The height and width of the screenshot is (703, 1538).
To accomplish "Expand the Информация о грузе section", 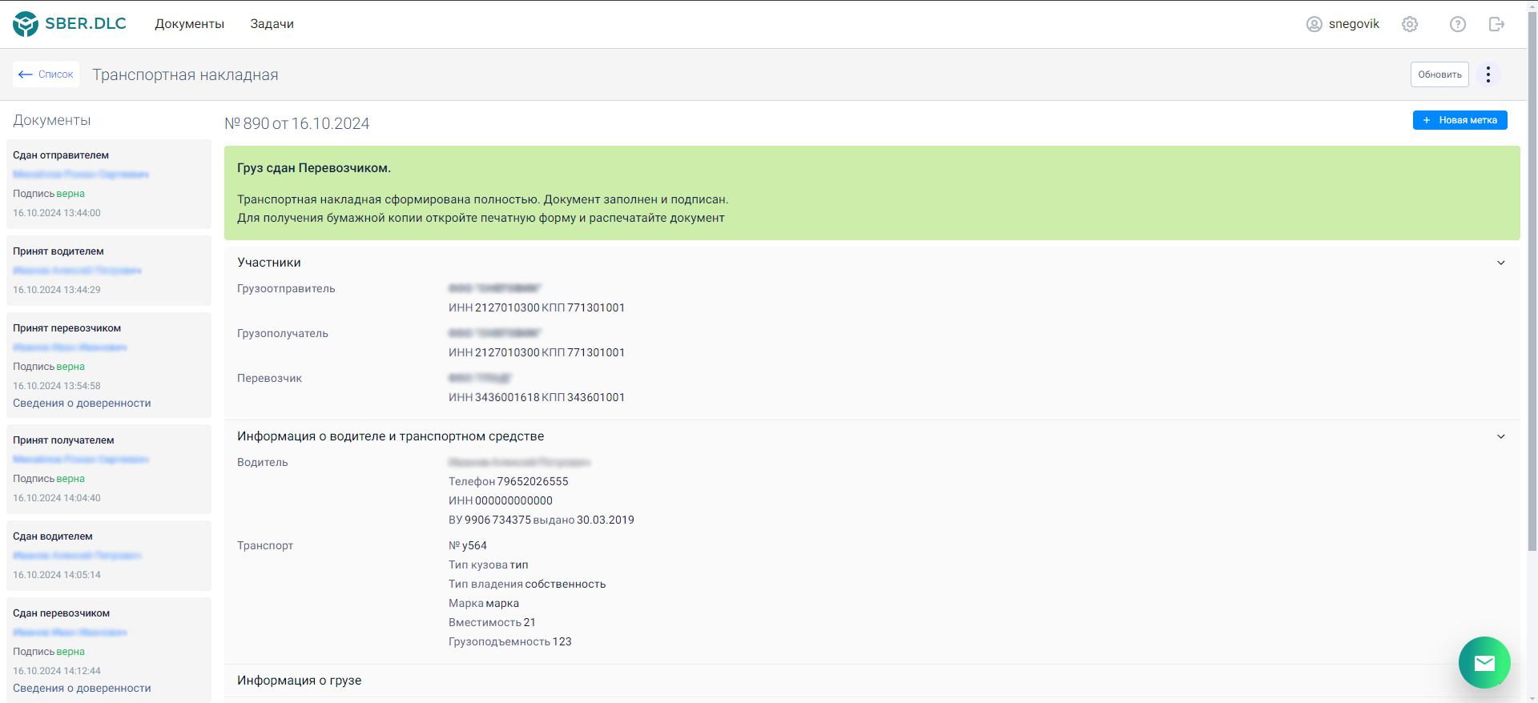I will [299, 681].
